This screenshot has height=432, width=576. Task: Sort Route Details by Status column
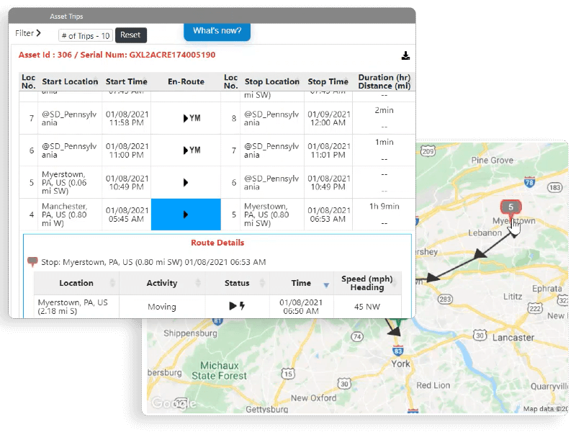(238, 283)
